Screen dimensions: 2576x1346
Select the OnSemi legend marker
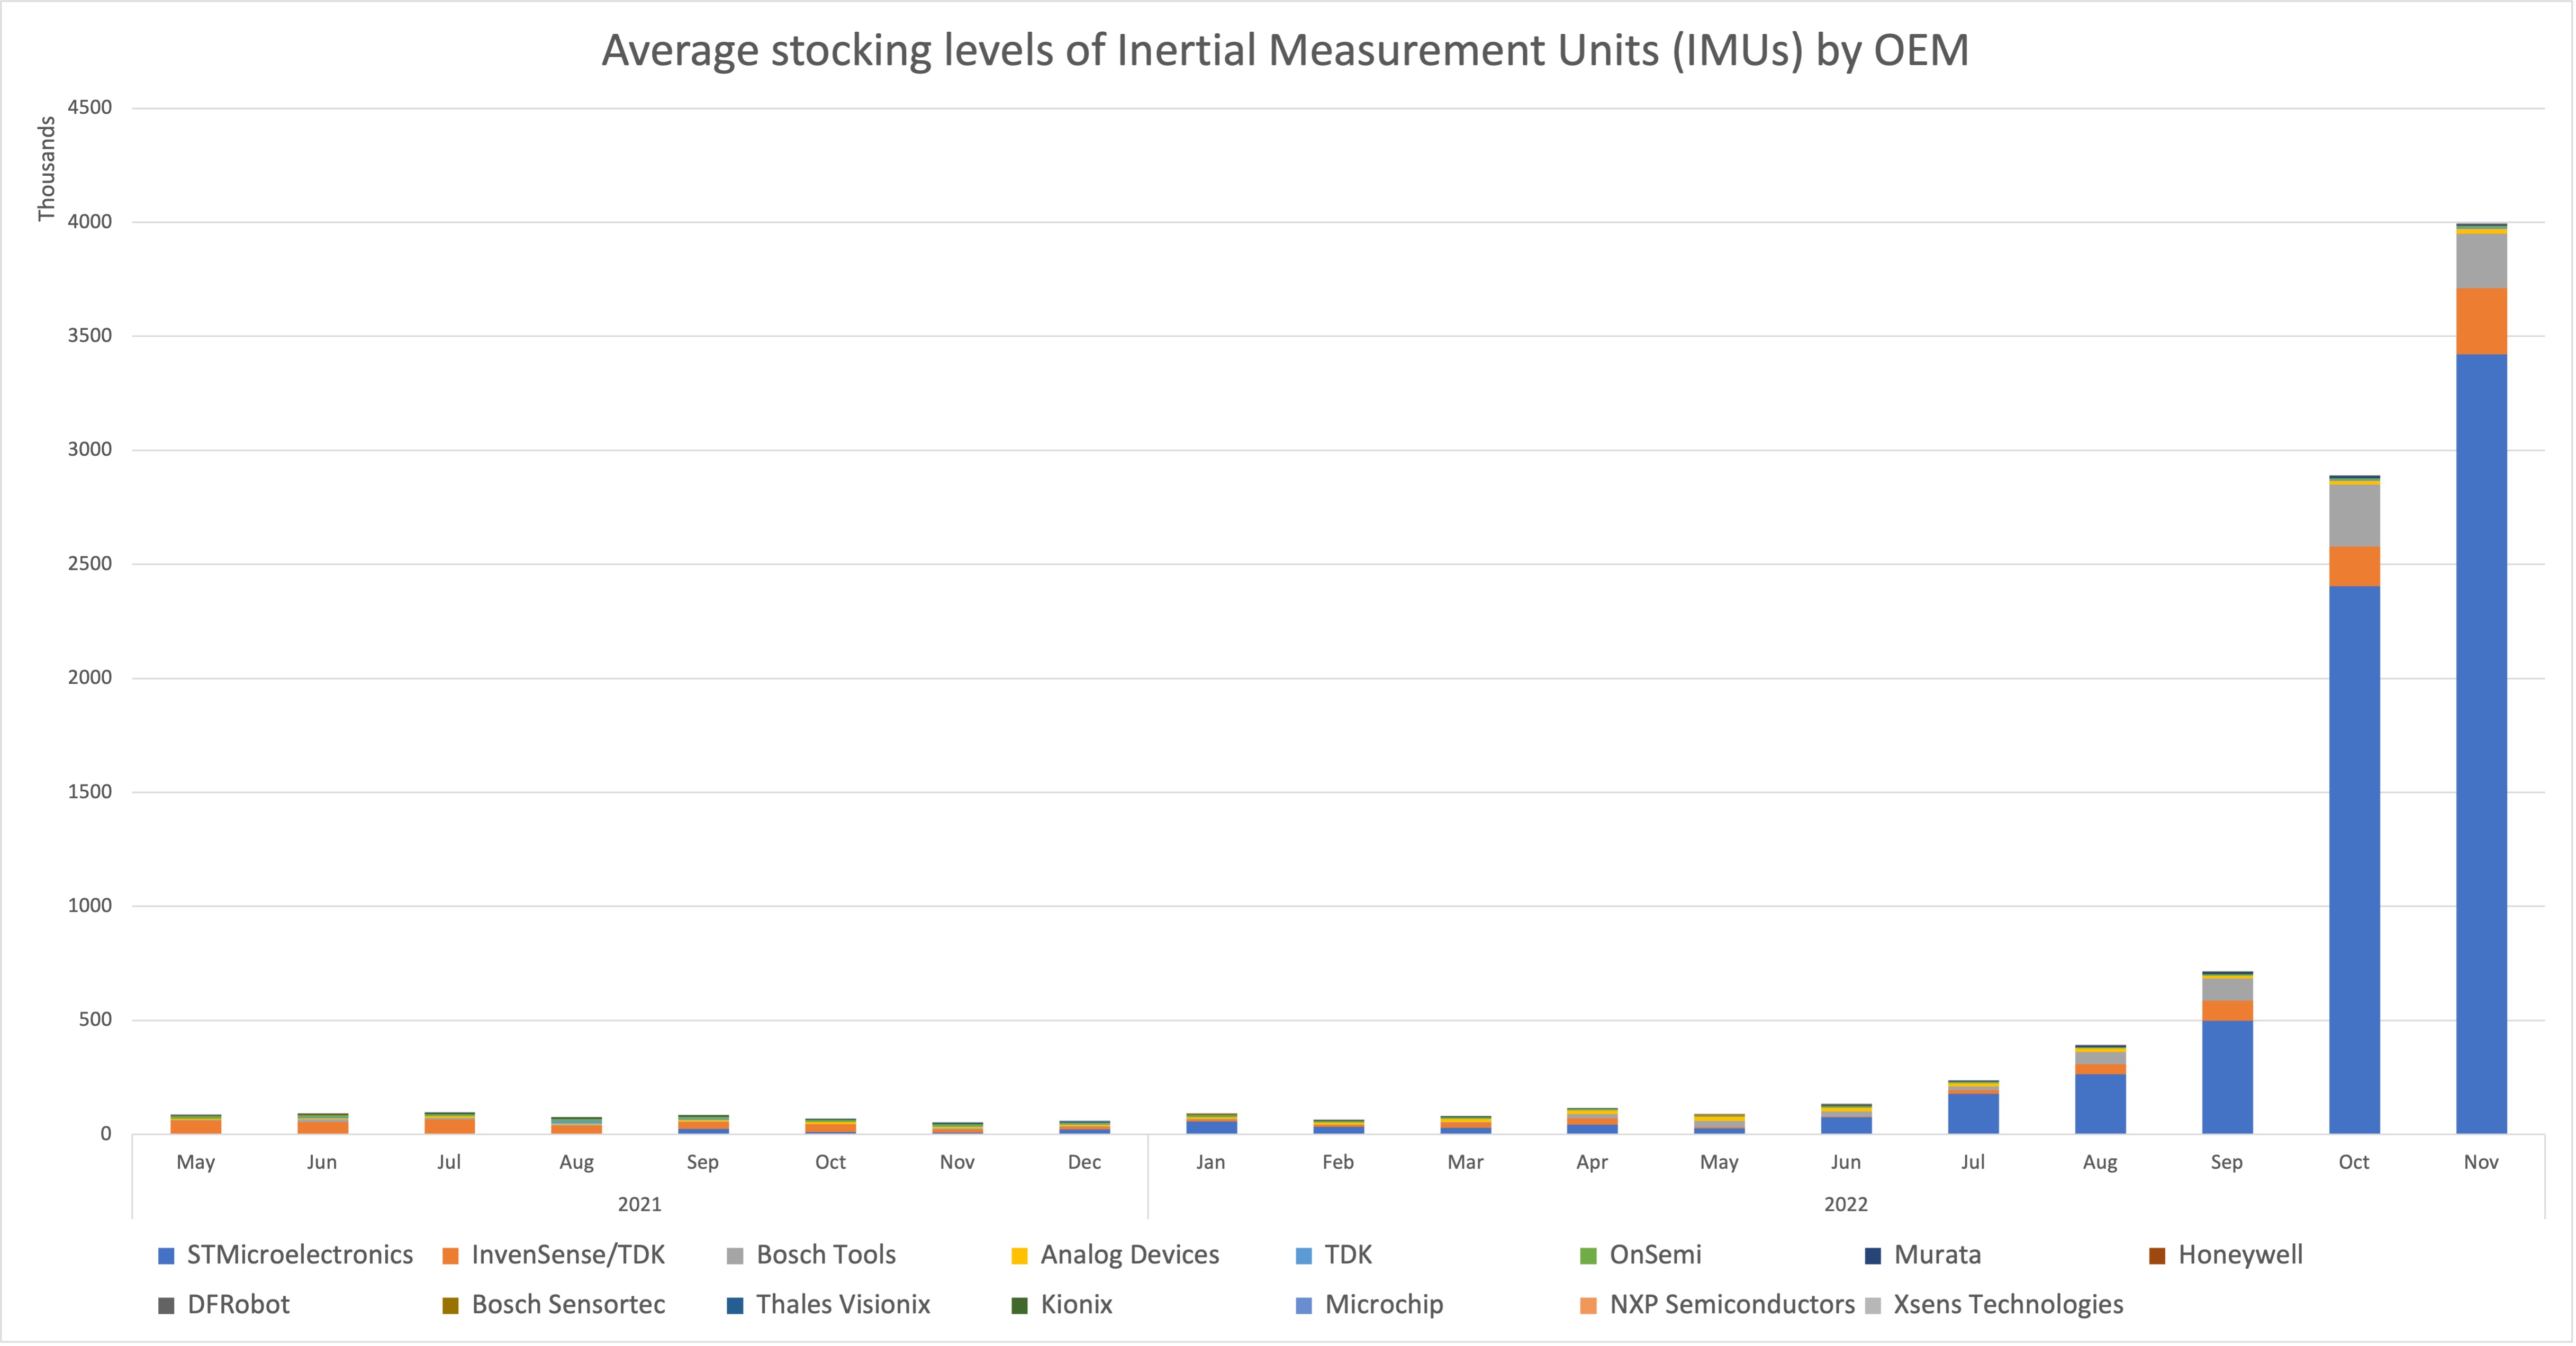pyautogui.click(x=1588, y=1256)
